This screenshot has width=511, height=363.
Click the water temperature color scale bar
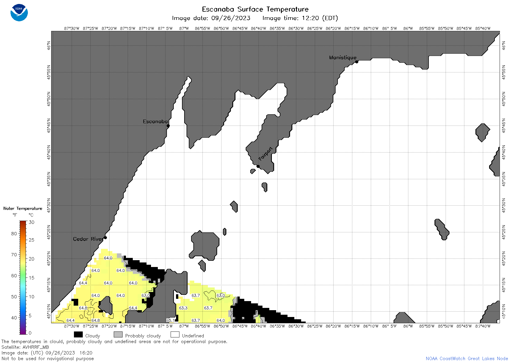pos(23,278)
